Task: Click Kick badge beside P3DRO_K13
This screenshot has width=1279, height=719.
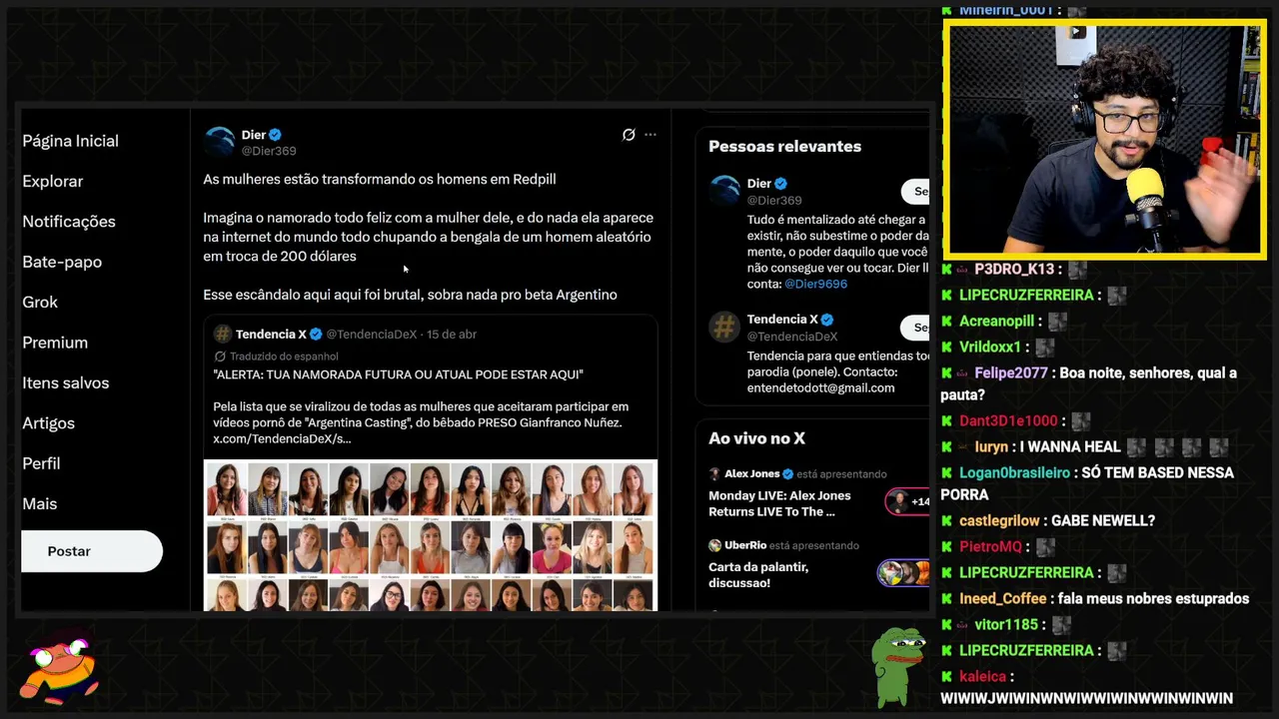Action: [x=946, y=270]
